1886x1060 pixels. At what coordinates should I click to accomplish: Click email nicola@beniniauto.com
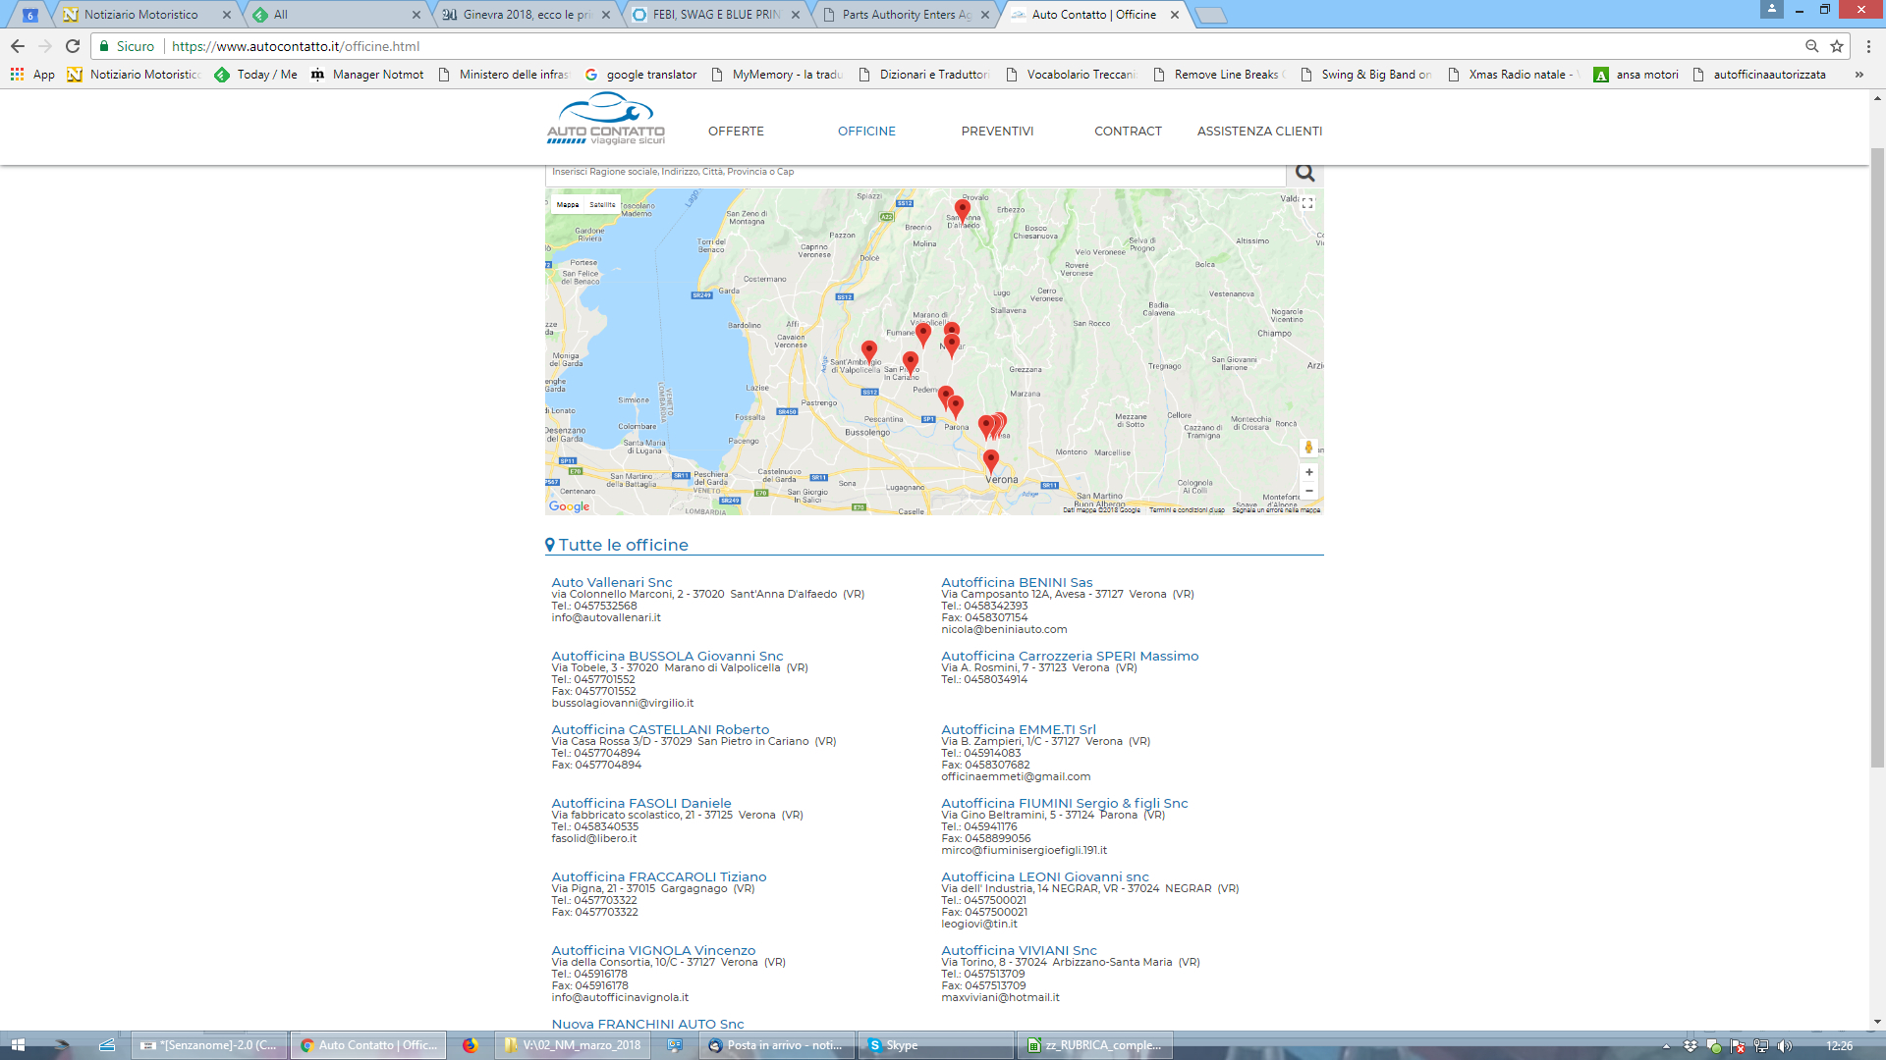tap(1004, 630)
